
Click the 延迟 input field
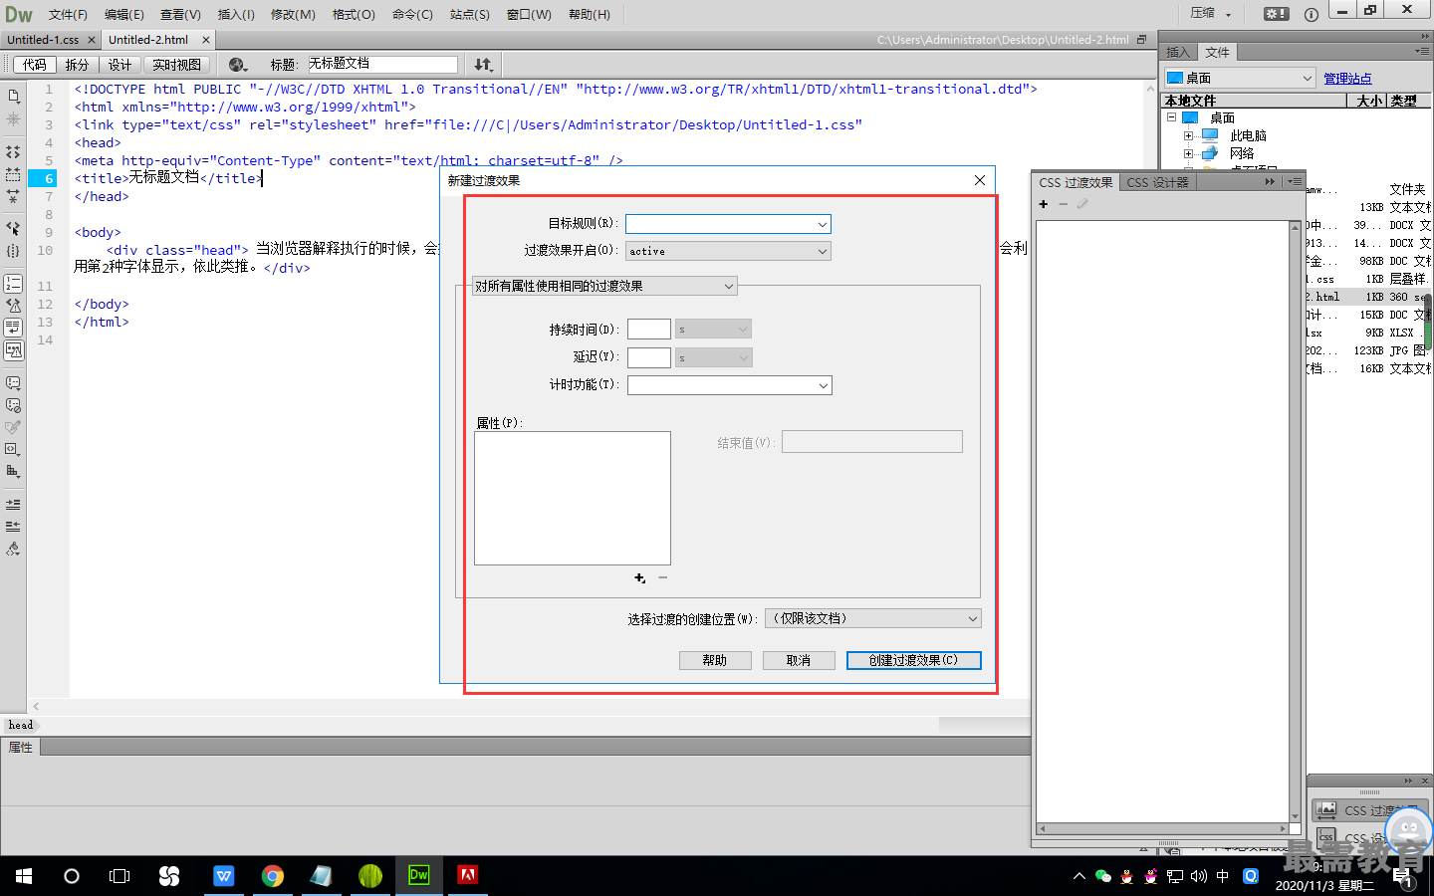tap(649, 357)
